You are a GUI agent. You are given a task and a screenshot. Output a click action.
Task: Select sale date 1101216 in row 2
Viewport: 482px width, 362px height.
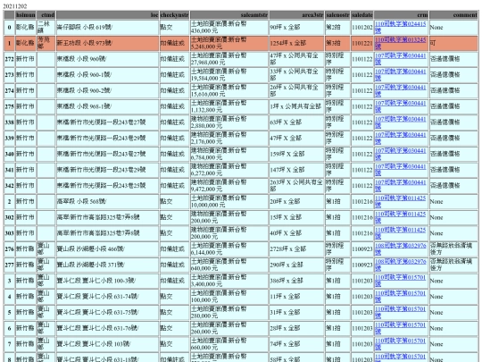click(x=362, y=201)
